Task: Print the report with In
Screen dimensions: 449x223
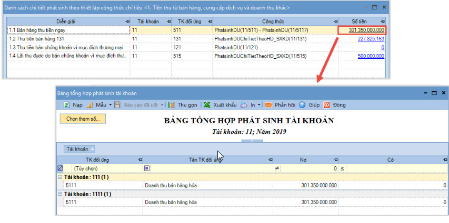Action: pyautogui.click(x=248, y=105)
